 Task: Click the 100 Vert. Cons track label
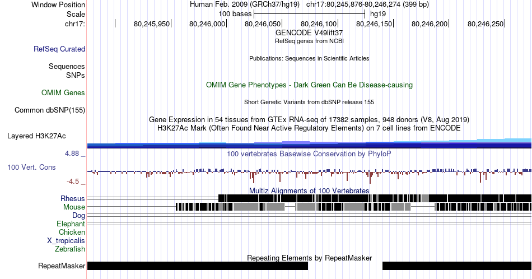point(31,167)
